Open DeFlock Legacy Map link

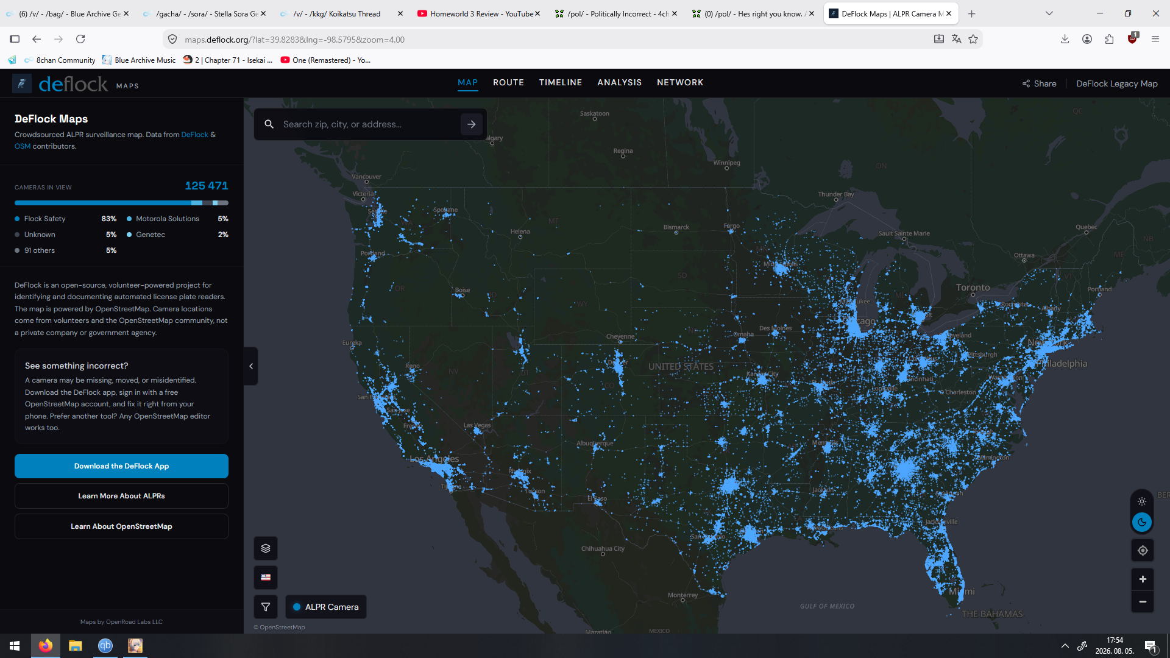[1117, 83]
